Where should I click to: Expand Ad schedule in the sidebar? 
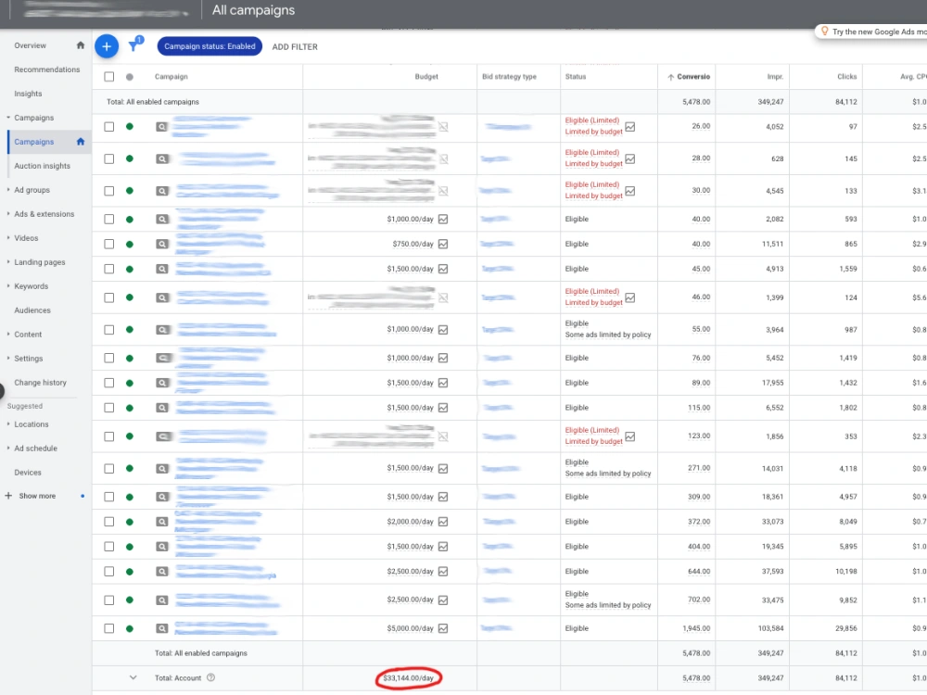(8, 448)
